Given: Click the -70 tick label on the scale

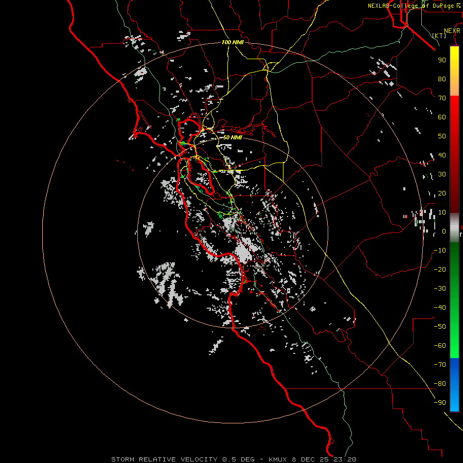Looking at the screenshot, I should click(440, 365).
